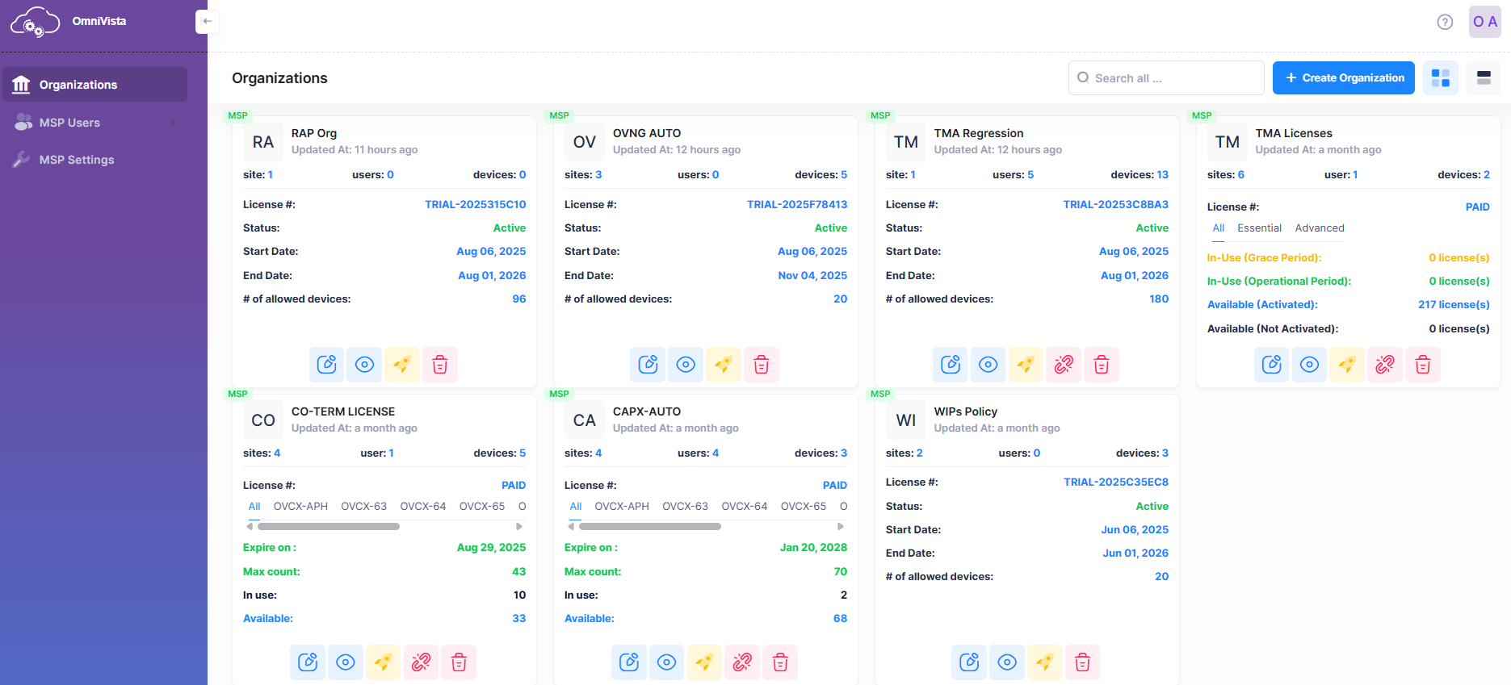
Task: Click the help question mark icon
Action: pos(1445,22)
